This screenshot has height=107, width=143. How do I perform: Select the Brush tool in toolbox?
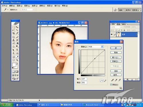[x=17, y=37]
